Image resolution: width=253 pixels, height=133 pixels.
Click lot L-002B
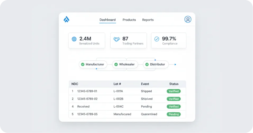coord(118,99)
